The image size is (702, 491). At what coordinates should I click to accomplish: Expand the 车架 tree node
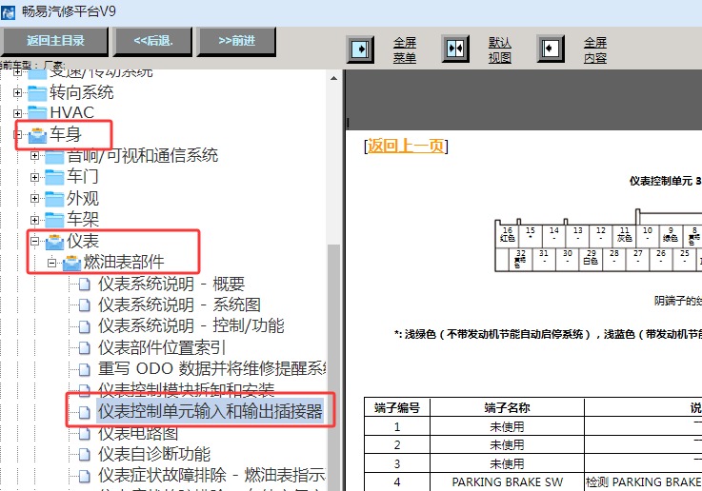coord(34,220)
